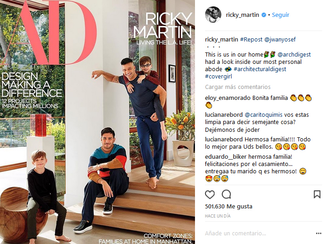Open the @archdigest mention
Screen dimensions: 323x244
pyautogui.click(x=294, y=54)
